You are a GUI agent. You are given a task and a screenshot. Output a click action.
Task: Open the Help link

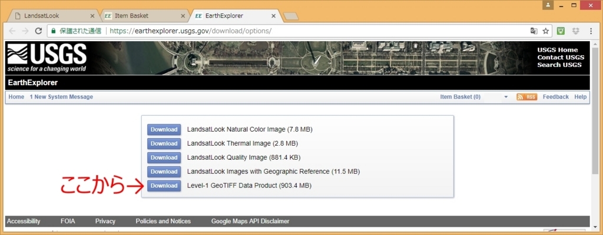(x=580, y=97)
